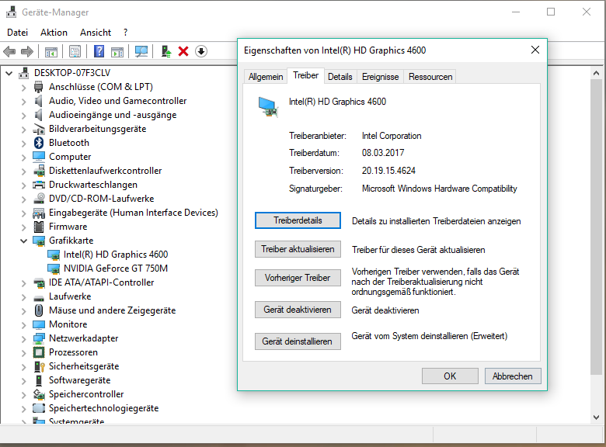Screen dimensions: 606x447
Task: Click the Treiberdatum value 08.03.2017
Action: 382,153
